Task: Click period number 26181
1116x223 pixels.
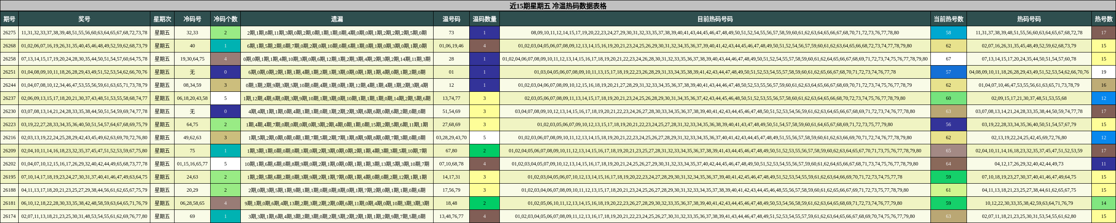Action: point(9,203)
